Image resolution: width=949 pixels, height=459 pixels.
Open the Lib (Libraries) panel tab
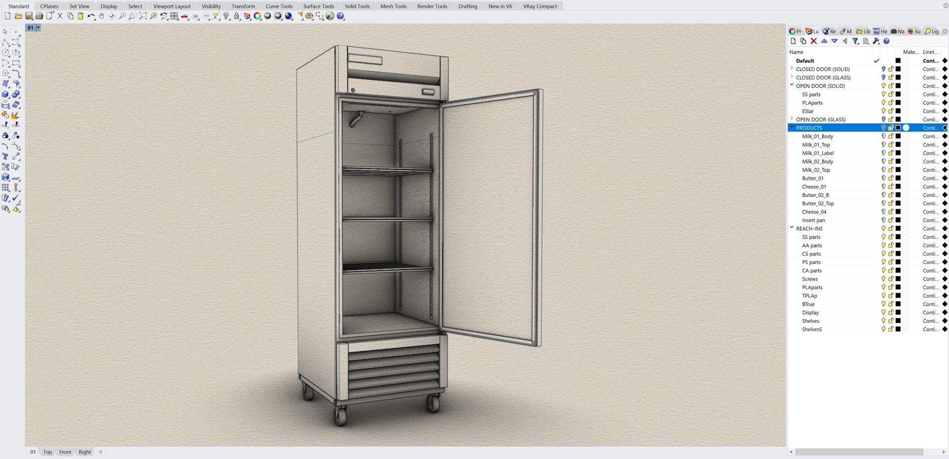863,32
